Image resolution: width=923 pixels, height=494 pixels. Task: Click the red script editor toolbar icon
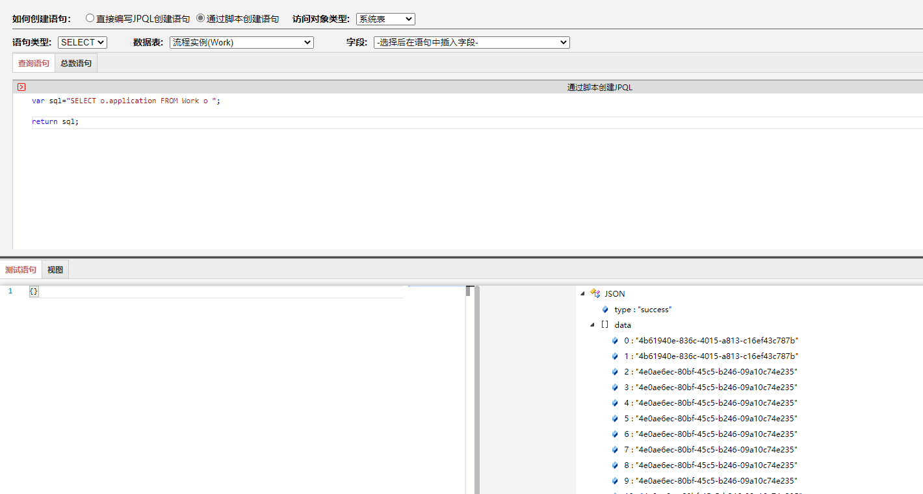point(21,87)
